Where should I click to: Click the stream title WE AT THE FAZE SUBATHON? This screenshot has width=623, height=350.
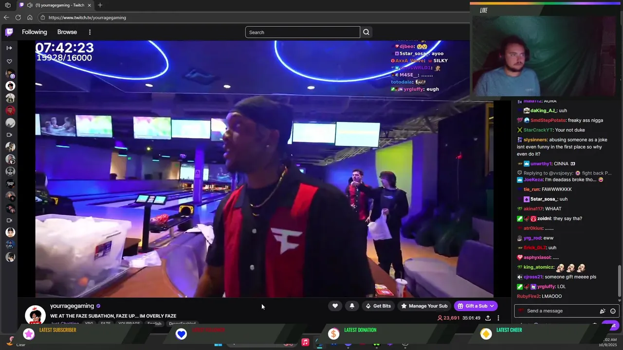113,316
